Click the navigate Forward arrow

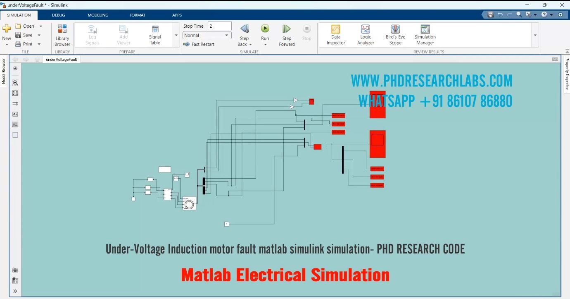point(26,59)
